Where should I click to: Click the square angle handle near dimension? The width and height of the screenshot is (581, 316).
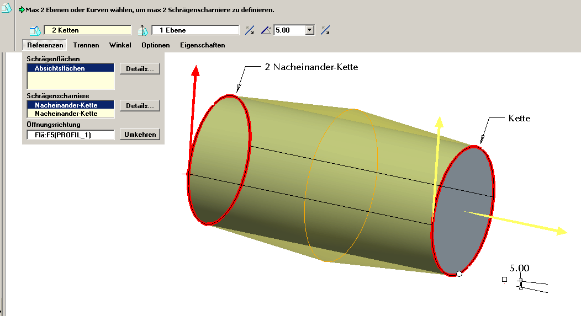point(504,280)
